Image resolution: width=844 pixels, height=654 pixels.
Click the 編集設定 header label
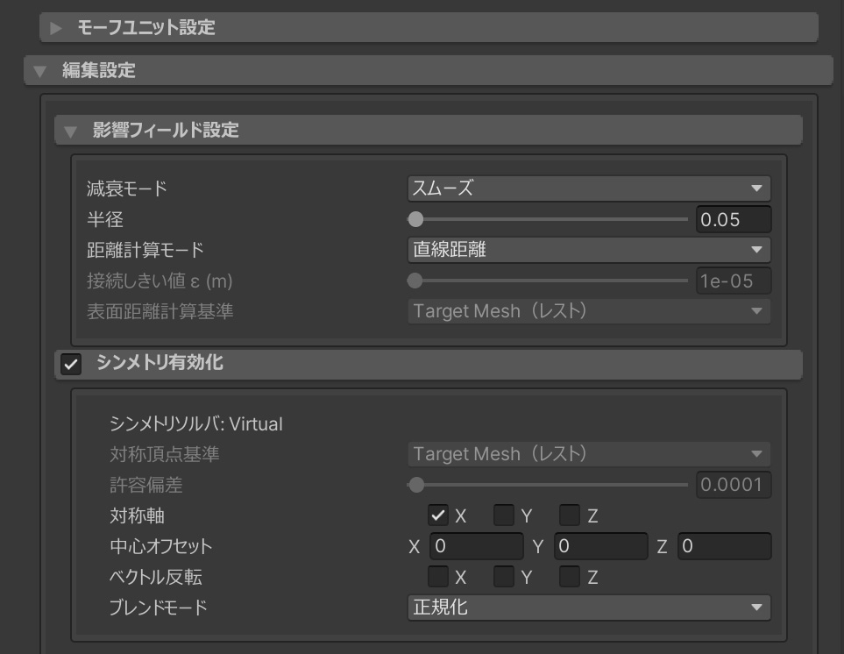tap(98, 71)
